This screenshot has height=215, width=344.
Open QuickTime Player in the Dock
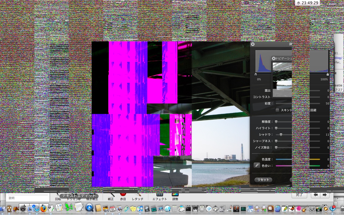coord(89,208)
